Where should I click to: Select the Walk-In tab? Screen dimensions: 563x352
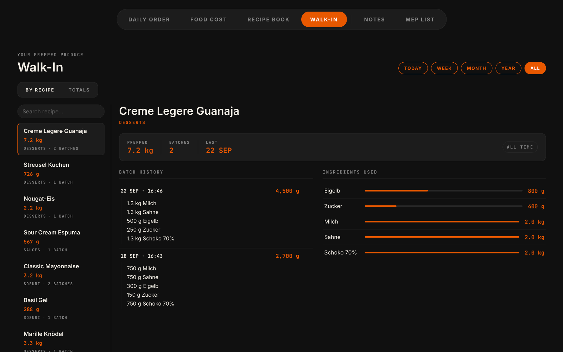324,19
